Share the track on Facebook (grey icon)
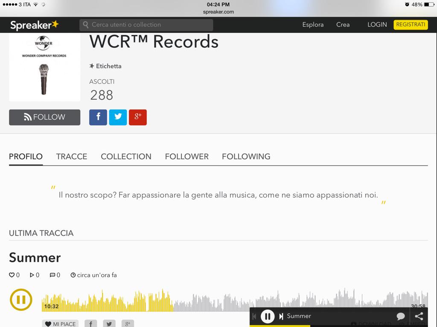 pyautogui.click(x=90, y=324)
